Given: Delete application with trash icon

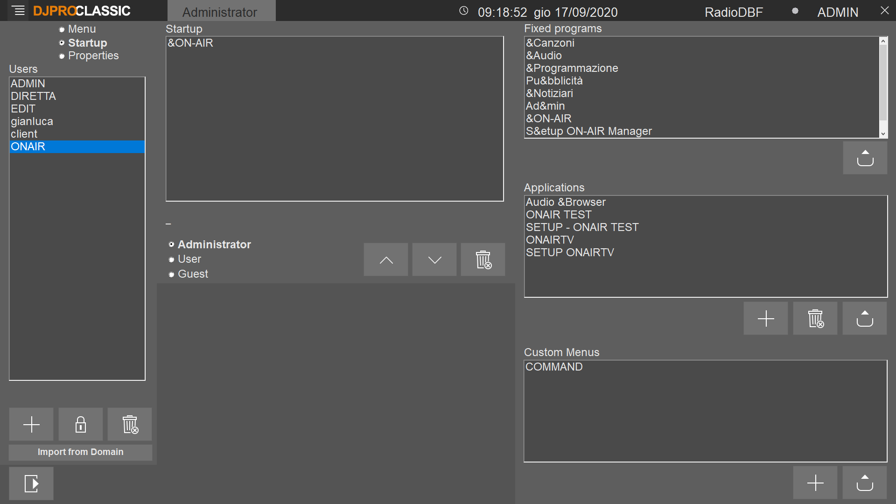Looking at the screenshot, I should click(815, 318).
